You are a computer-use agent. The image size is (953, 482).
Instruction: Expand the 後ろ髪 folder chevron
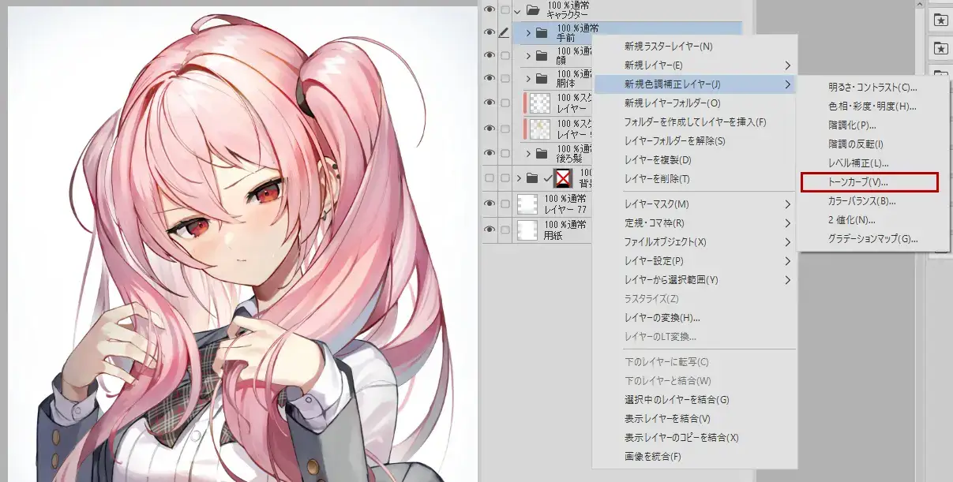click(528, 152)
